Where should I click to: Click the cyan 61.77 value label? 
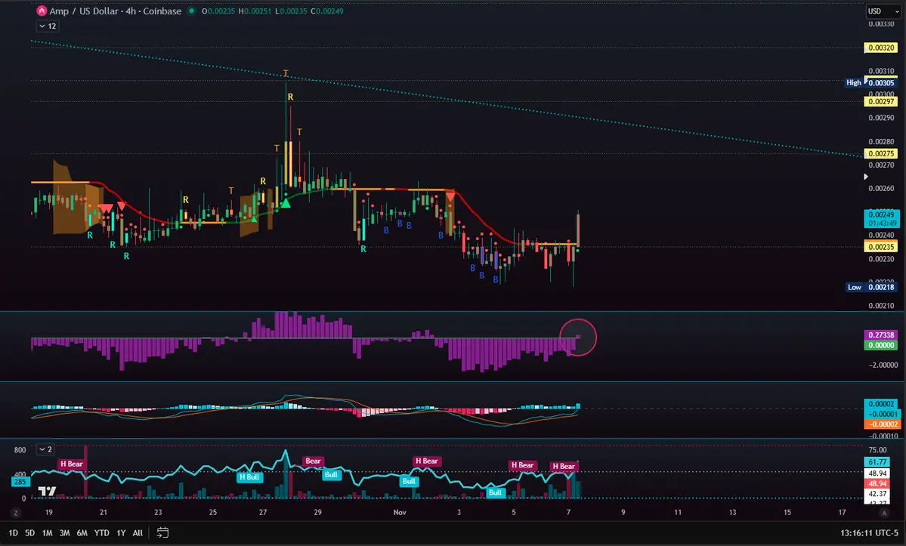tap(877, 461)
